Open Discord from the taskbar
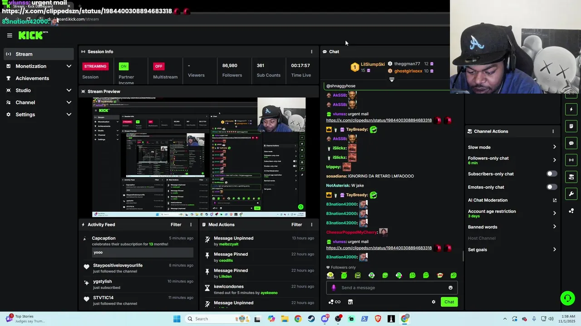 (325, 319)
